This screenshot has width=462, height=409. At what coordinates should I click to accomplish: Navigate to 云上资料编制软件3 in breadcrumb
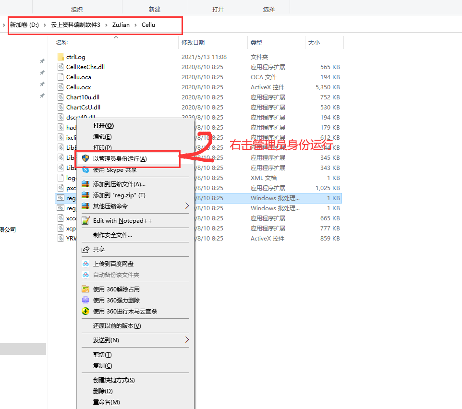point(75,25)
